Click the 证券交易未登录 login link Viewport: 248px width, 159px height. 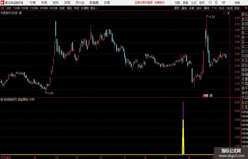pyautogui.click(x=144, y=3)
